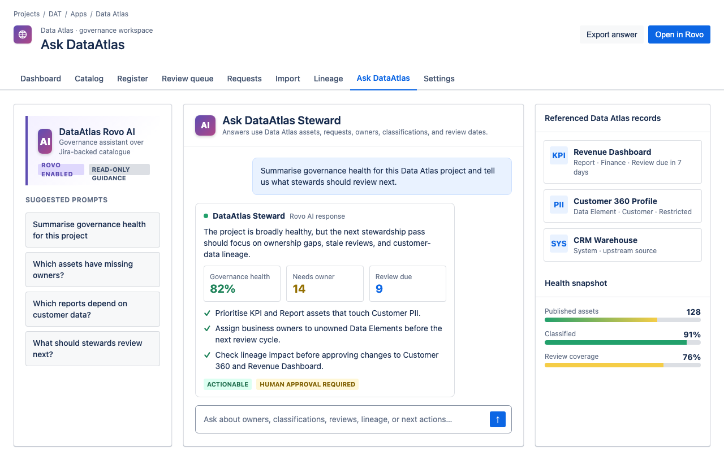Click the 91% Classified value

[x=692, y=335]
